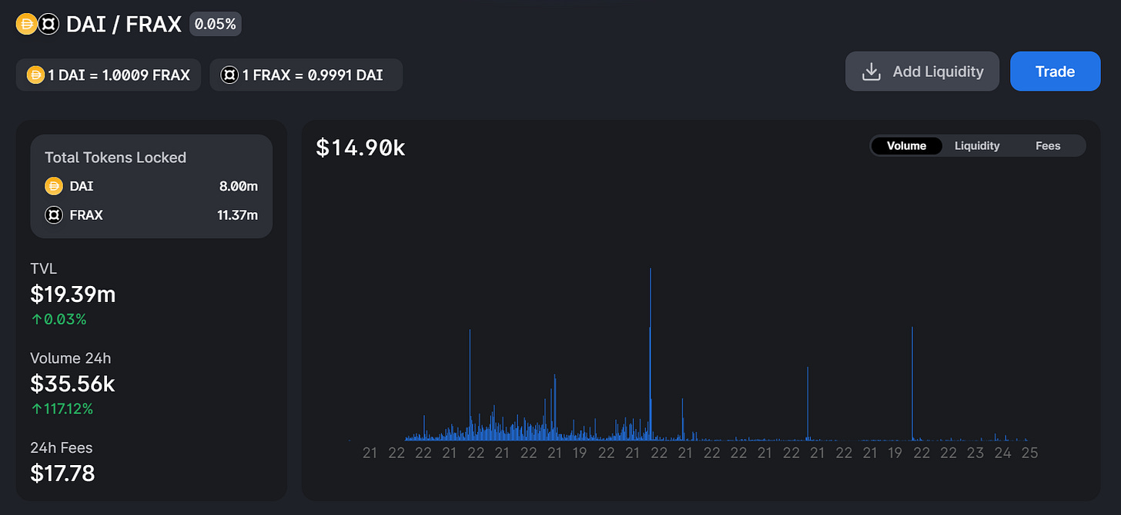
Task: Click the 0.05% fee tier badge
Action: (x=216, y=24)
